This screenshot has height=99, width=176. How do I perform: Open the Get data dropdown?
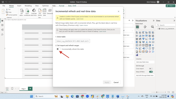tap(21, 12)
